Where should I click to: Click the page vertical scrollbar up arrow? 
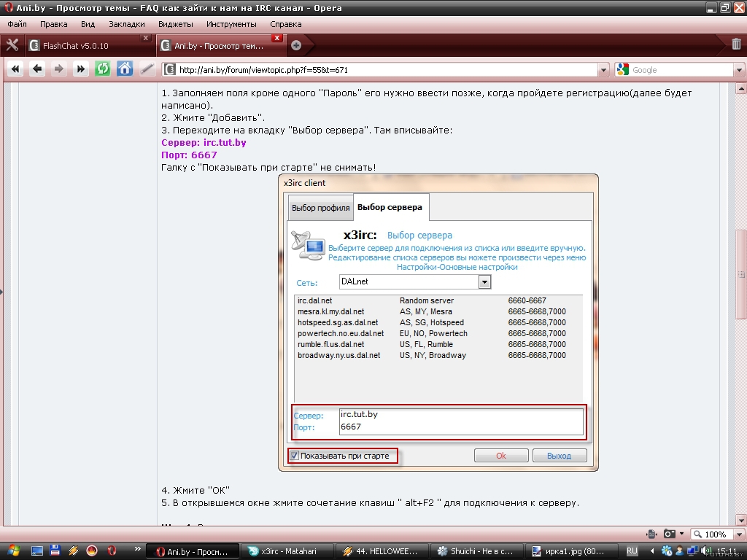click(741, 88)
